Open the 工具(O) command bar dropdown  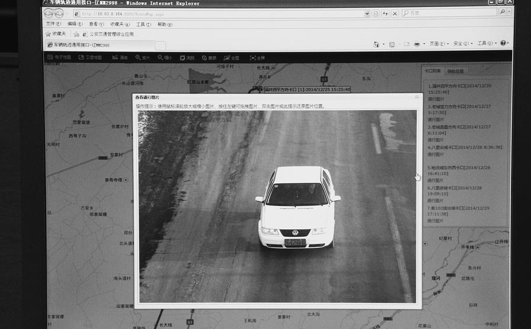pyautogui.click(x=487, y=43)
